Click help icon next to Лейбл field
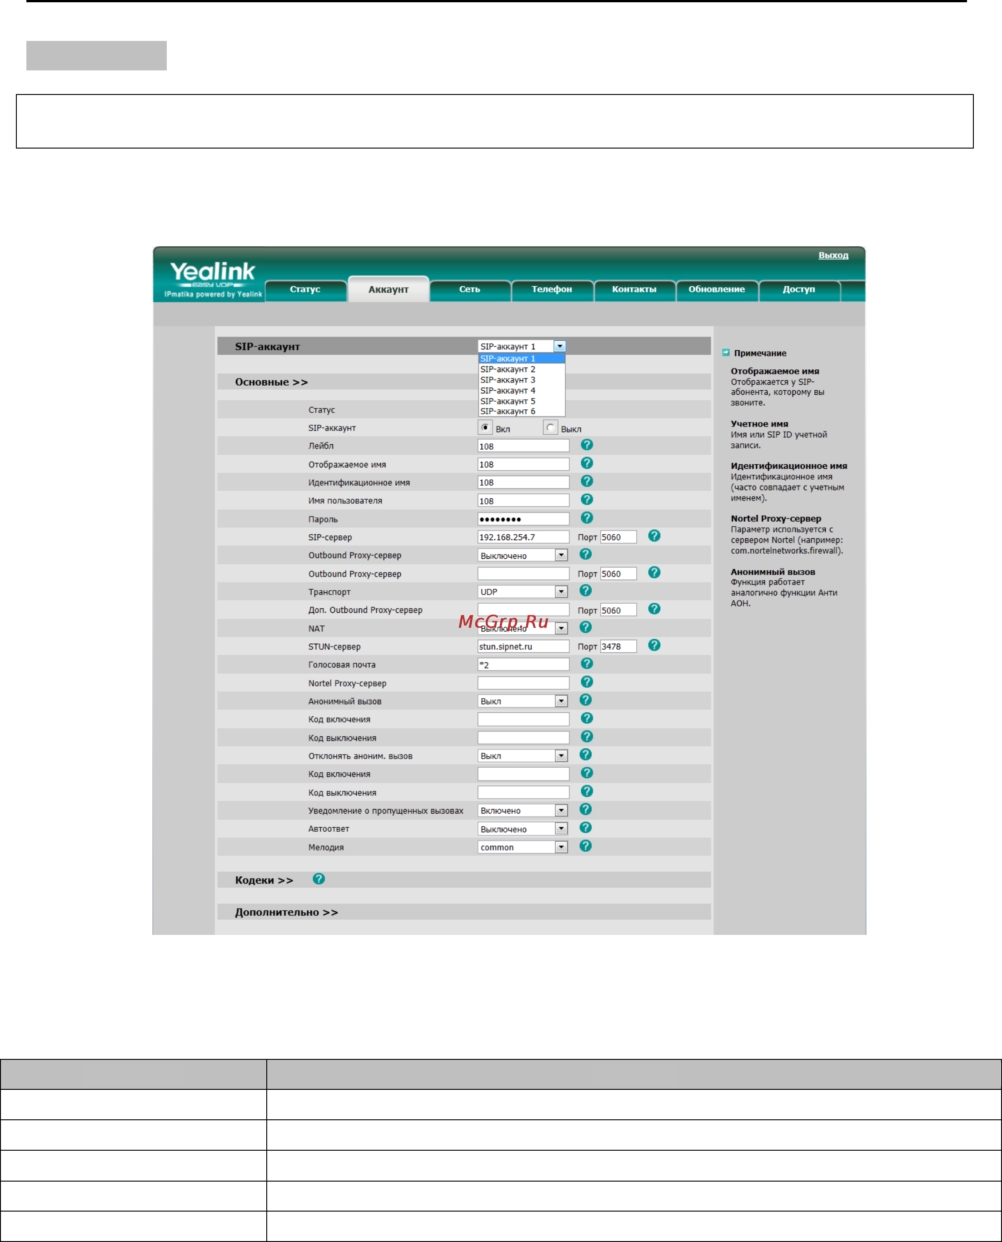1002x1242 pixels. tap(586, 445)
